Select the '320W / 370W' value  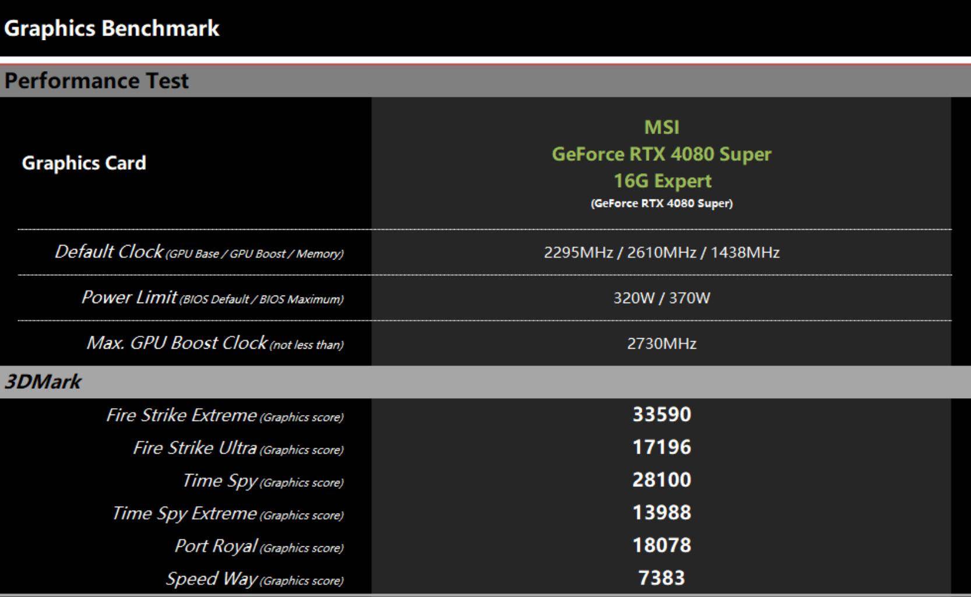pos(662,298)
